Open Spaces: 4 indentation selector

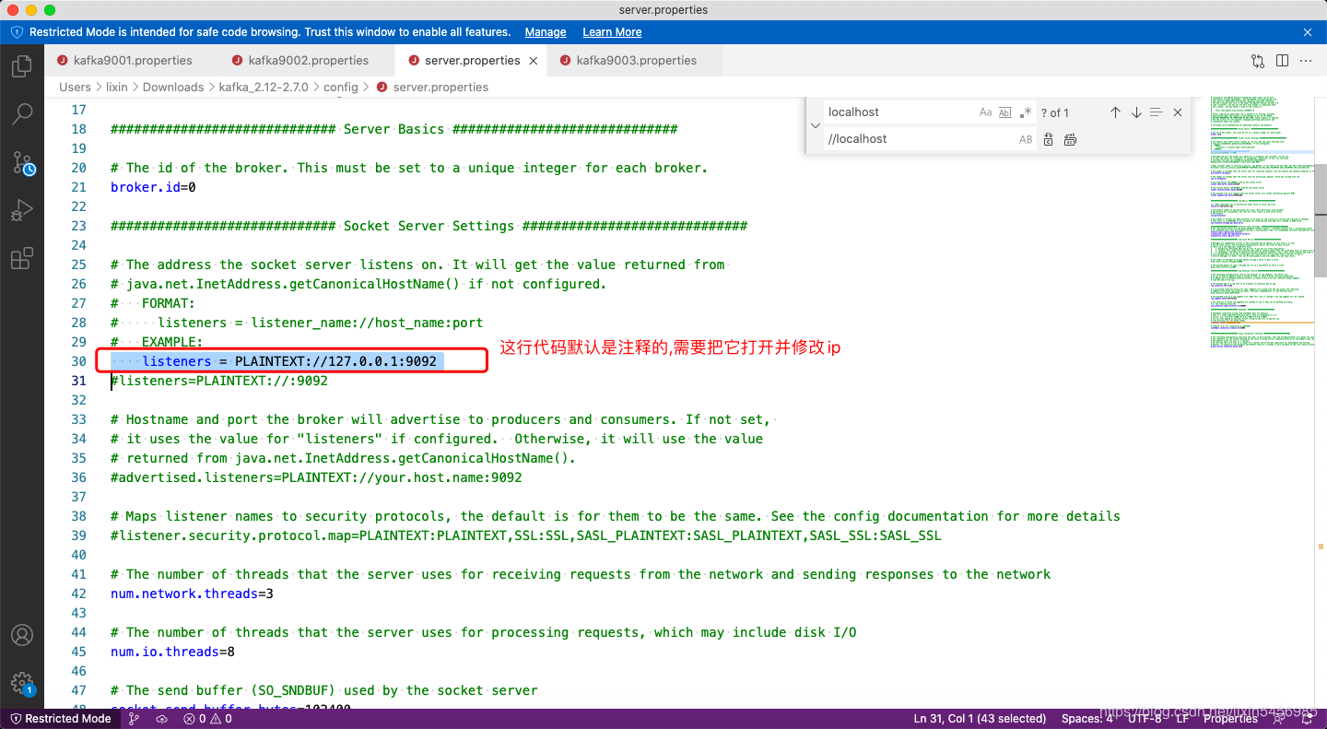pyautogui.click(x=1087, y=719)
